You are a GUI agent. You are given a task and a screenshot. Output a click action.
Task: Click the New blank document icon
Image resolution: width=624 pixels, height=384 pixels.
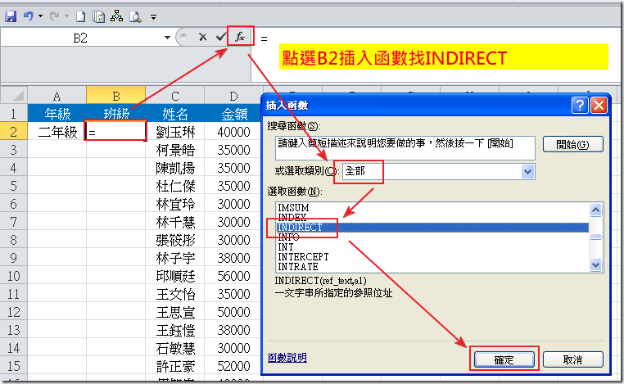(81, 16)
